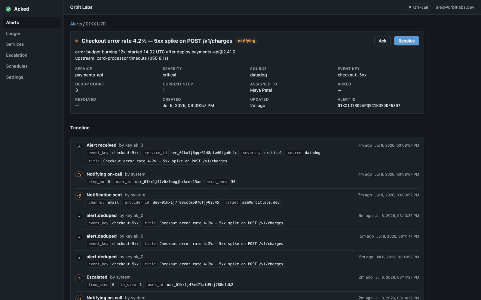
Task: Click the Escalated user_id usr_01kx1j47m471afd9tj788efdk2 tag
Action: click(190, 285)
